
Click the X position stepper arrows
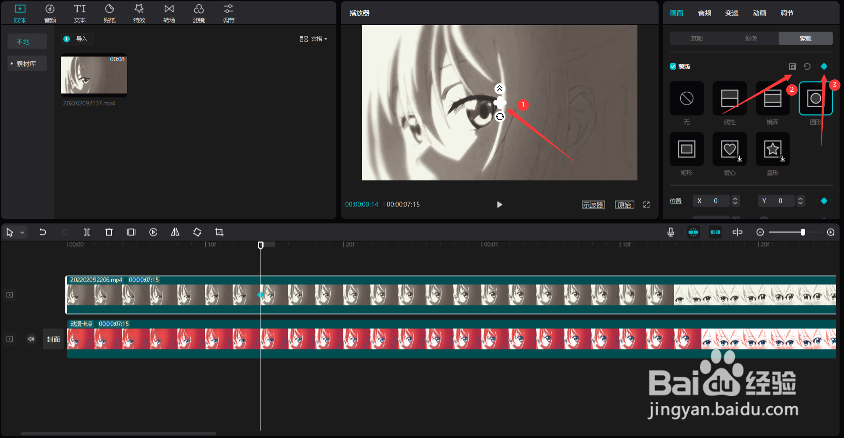pos(735,201)
